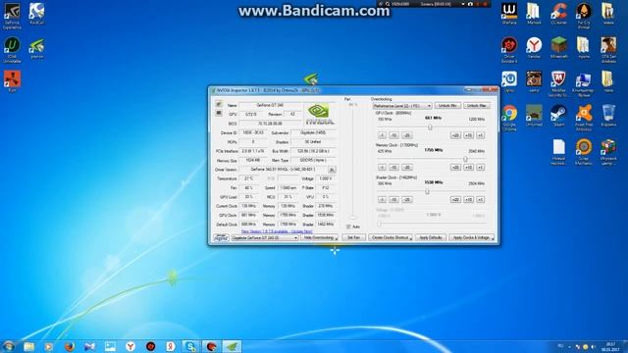Click the monitor icon left of GPU field
The width and height of the screenshot is (628, 353).
tap(219, 114)
